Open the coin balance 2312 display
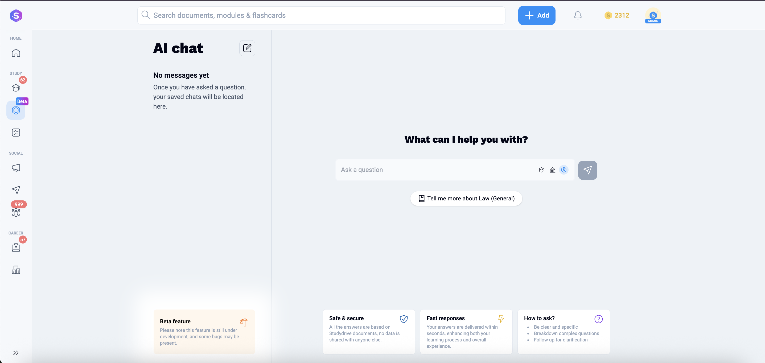 click(617, 15)
